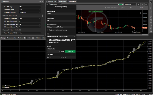
Task: Select the Fixed value spread radio
Action: 47,49
